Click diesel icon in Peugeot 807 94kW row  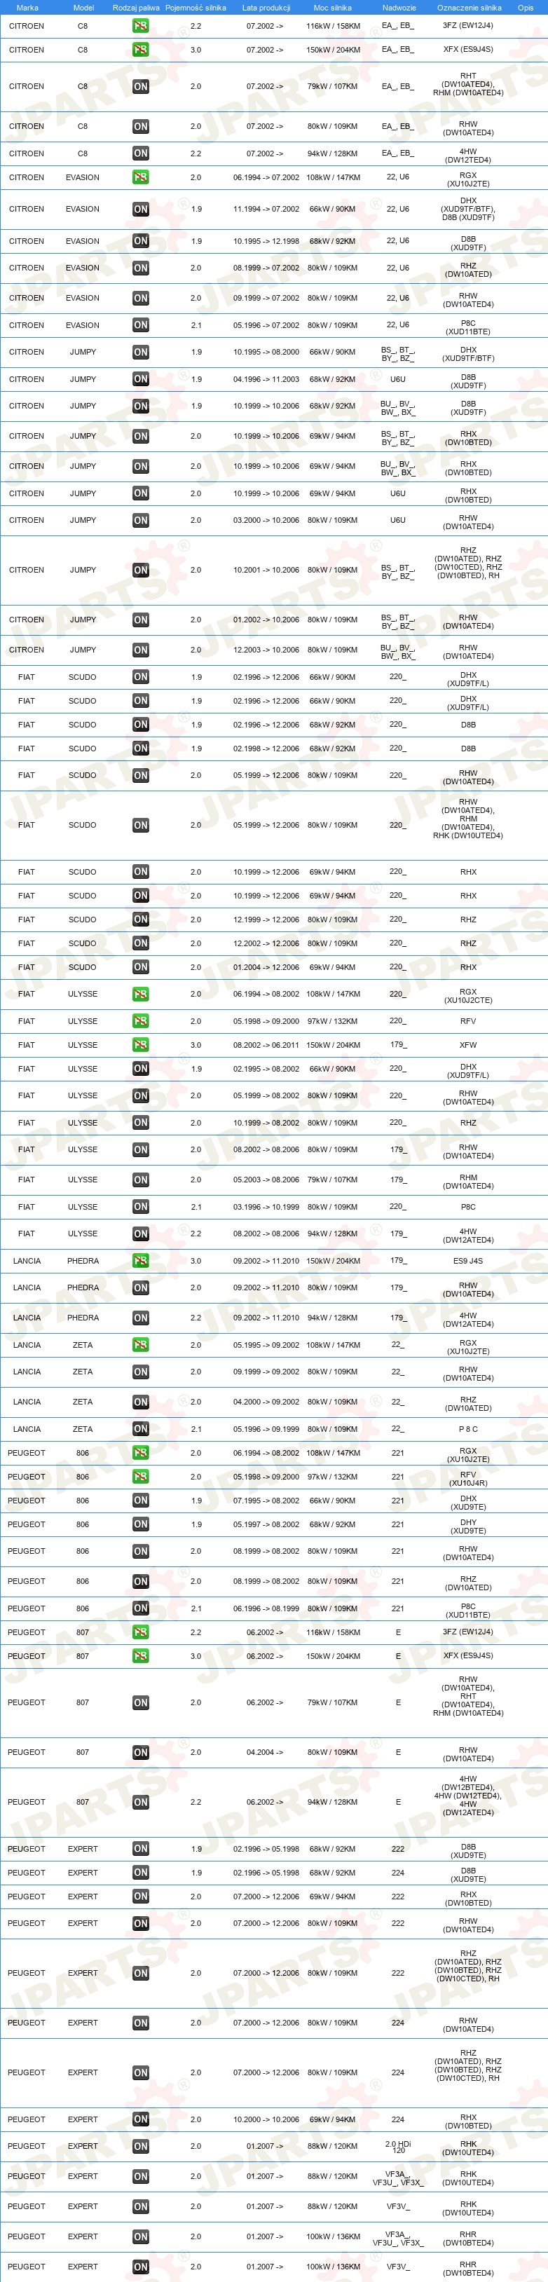tap(140, 1803)
